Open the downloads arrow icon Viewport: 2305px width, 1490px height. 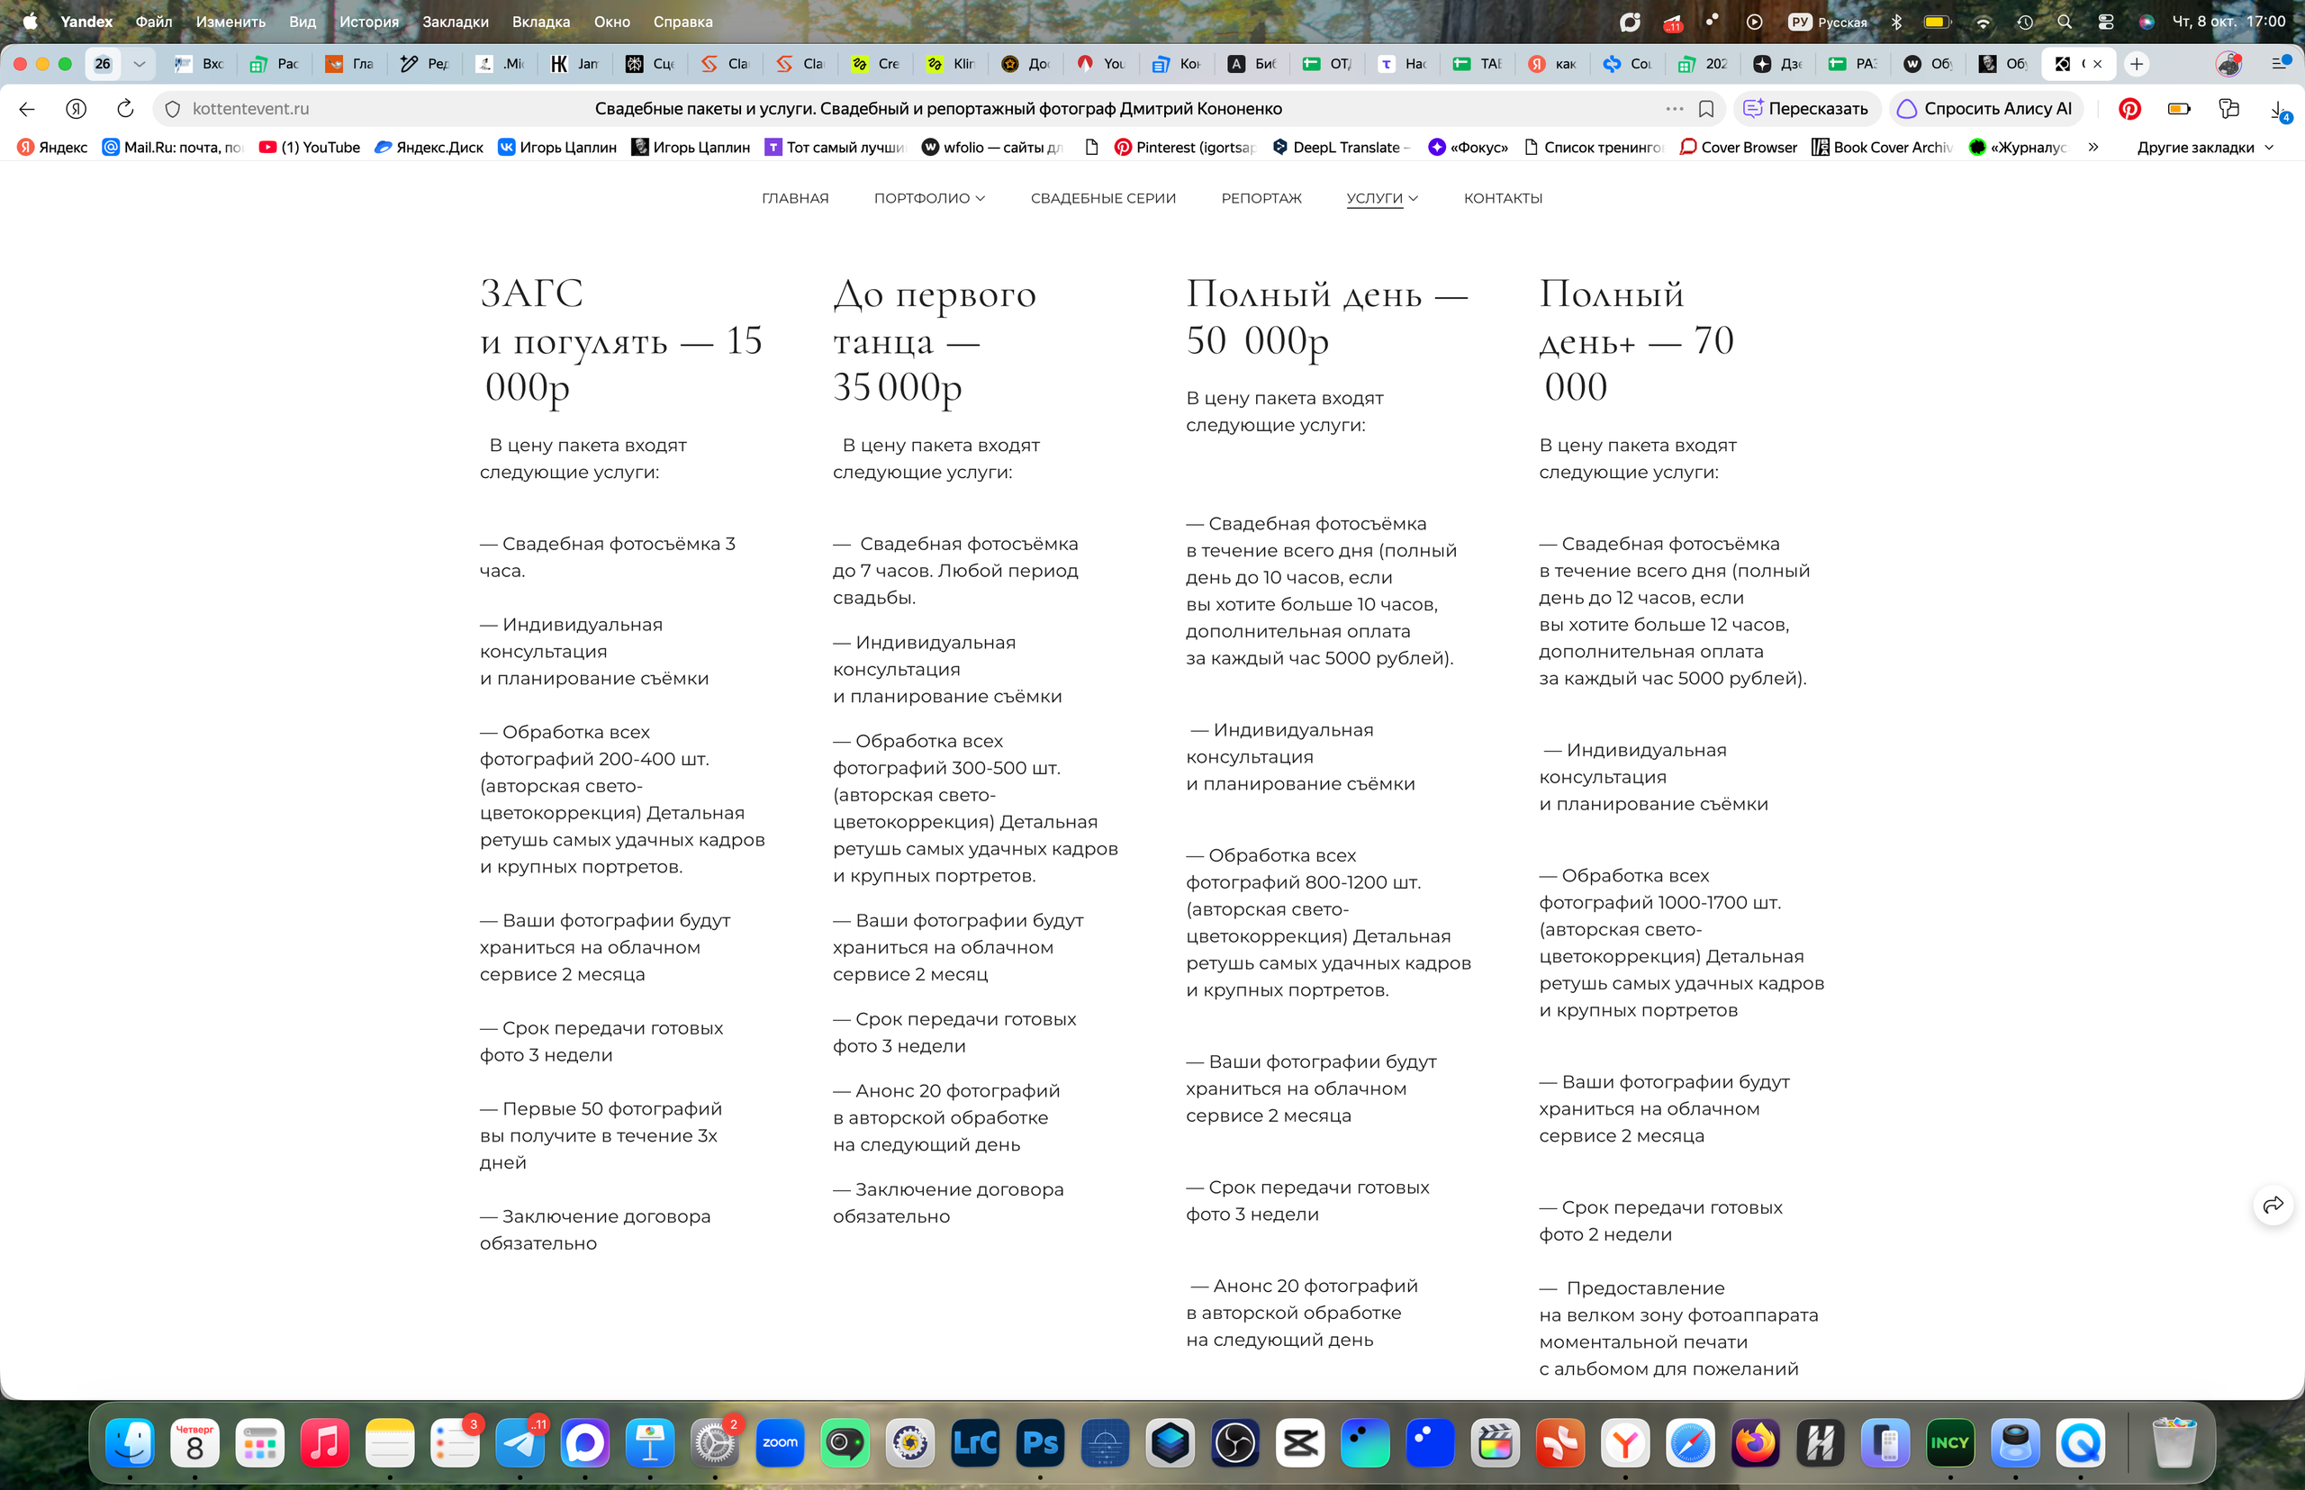[2278, 109]
